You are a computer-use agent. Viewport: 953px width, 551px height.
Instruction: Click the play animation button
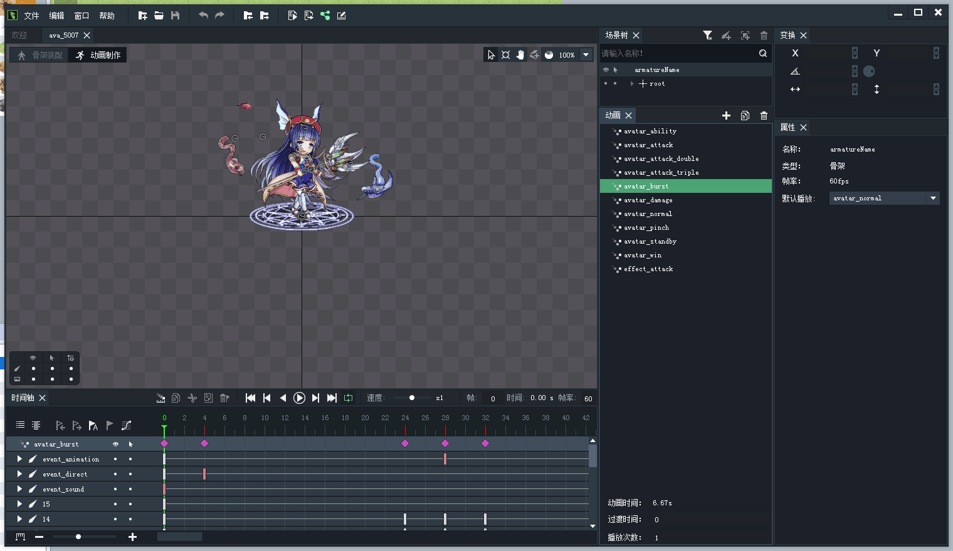click(x=299, y=398)
